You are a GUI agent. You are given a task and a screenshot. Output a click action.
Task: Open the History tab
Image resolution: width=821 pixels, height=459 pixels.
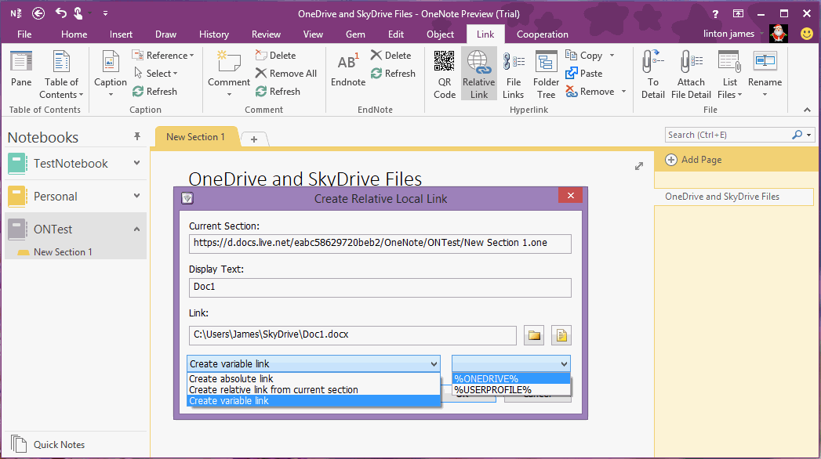(214, 34)
